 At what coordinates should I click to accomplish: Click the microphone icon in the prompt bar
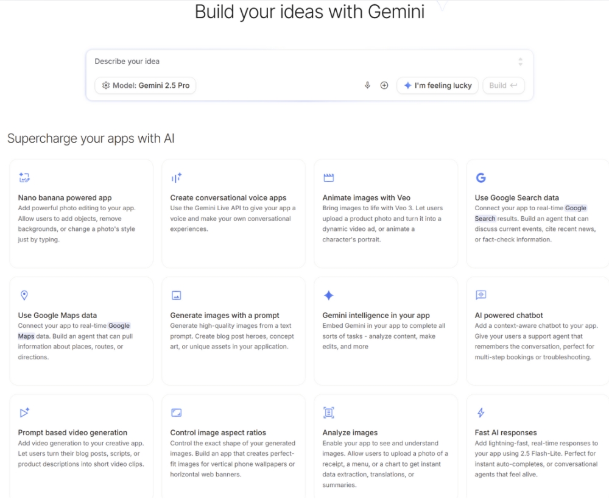click(x=367, y=85)
